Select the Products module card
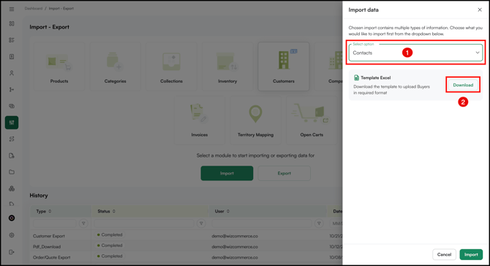This screenshot has width=490, height=266. (x=59, y=67)
